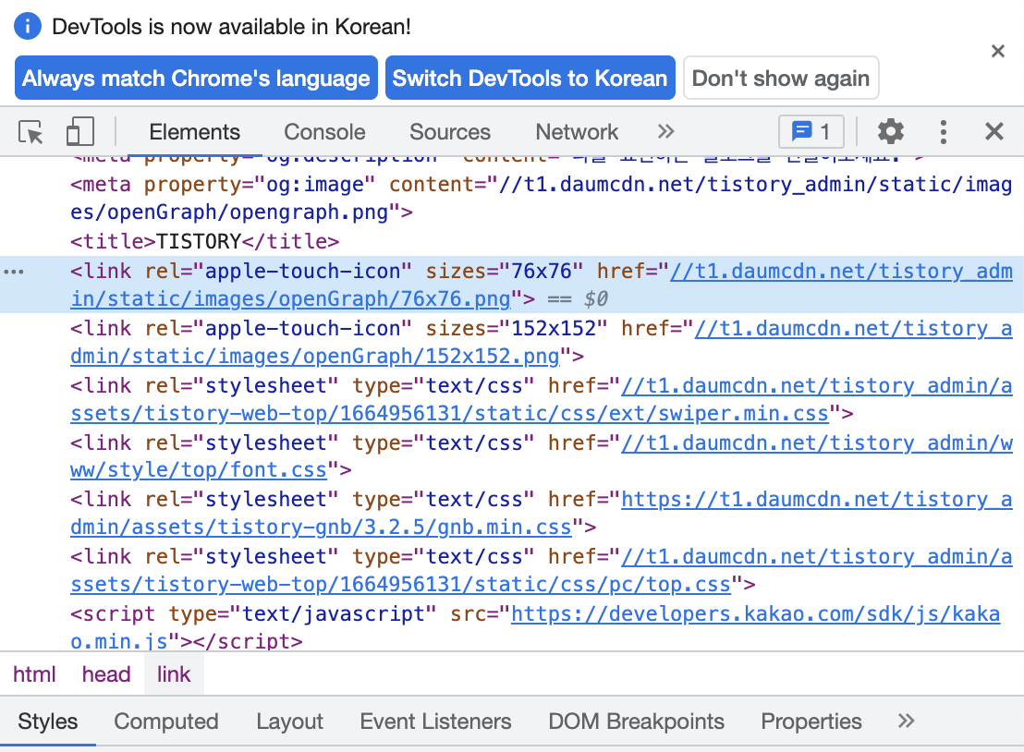Select the script text/javascript node
Image resolution: width=1024 pixels, height=752 pixels.
(535, 628)
